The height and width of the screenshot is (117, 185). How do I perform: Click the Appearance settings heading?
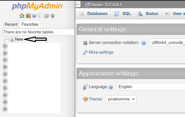pos(108,74)
